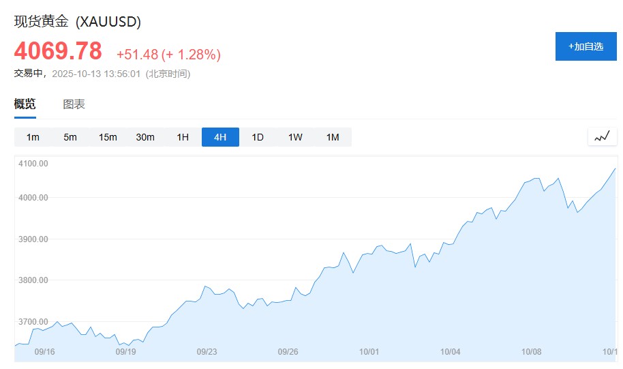Switch to the 概览 tab
This screenshot has height=369, width=623.
tap(25, 104)
